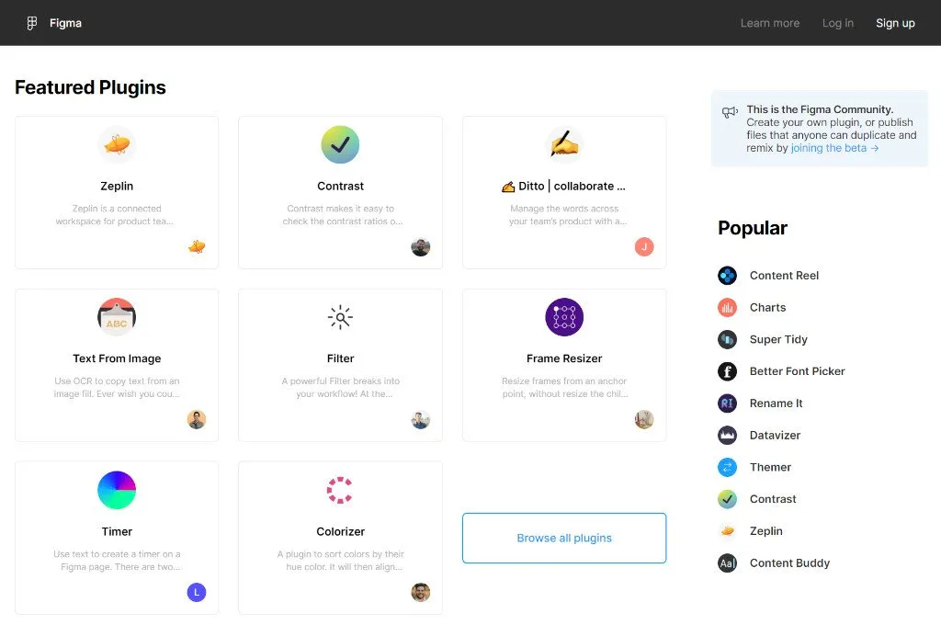Select Themer text in Popular list
Viewport: 941px width, 625px height.
coord(770,467)
